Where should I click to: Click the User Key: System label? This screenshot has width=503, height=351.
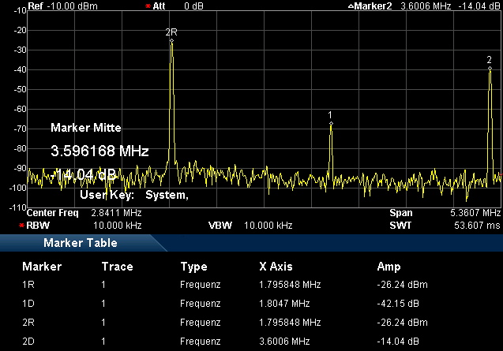(x=134, y=195)
